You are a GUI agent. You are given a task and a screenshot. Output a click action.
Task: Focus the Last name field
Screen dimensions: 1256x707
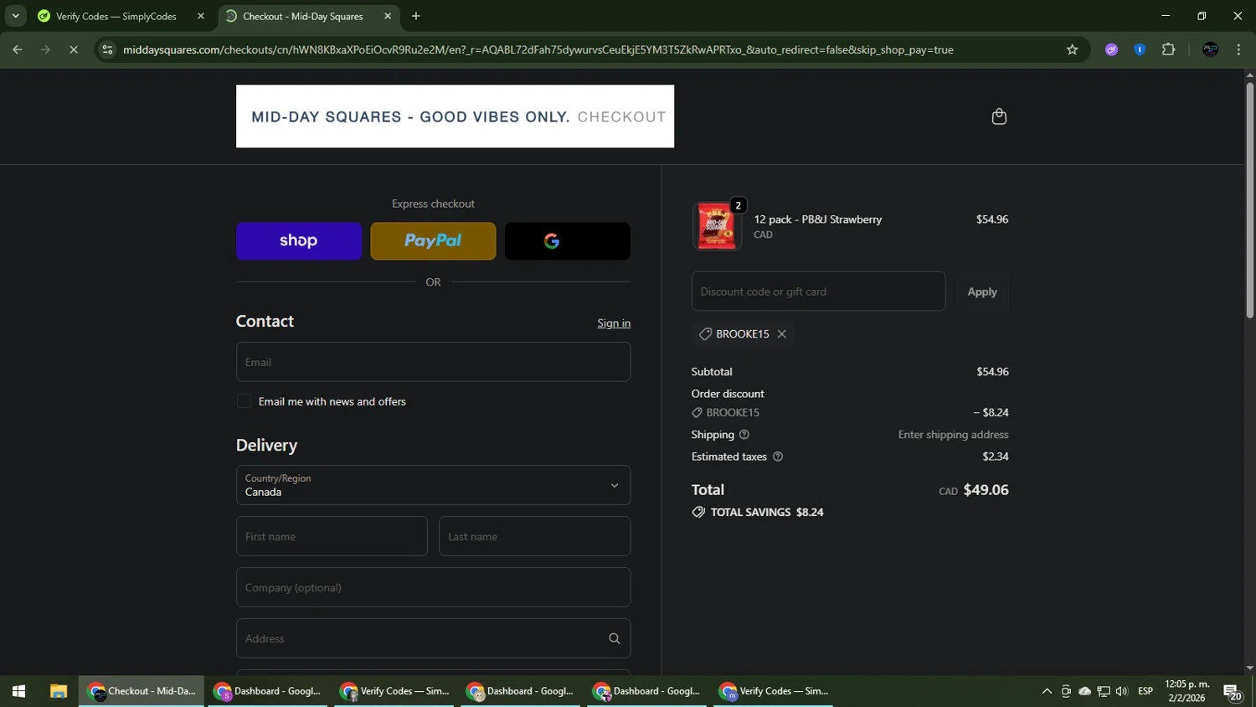[534, 536]
